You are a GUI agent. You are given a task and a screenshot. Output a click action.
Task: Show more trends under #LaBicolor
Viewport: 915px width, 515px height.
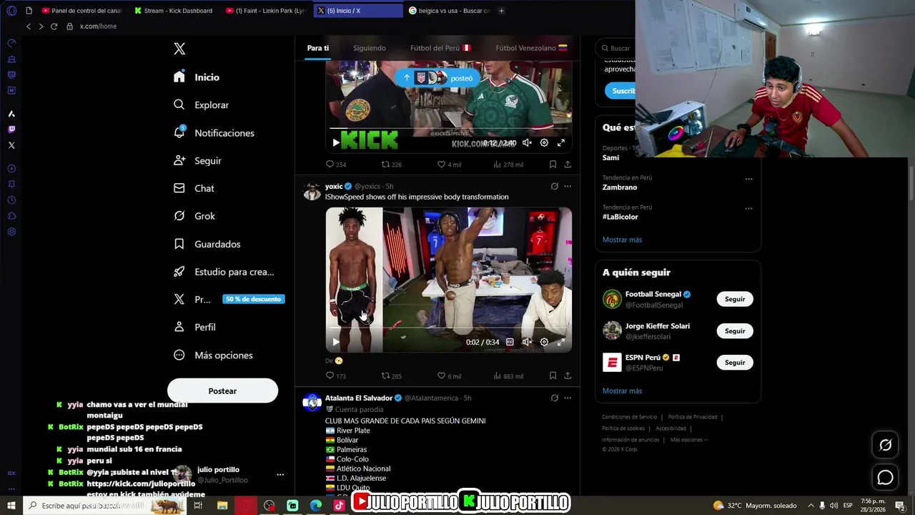tap(622, 240)
